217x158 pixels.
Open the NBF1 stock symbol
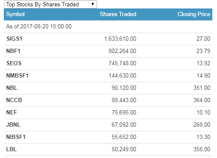point(13,51)
